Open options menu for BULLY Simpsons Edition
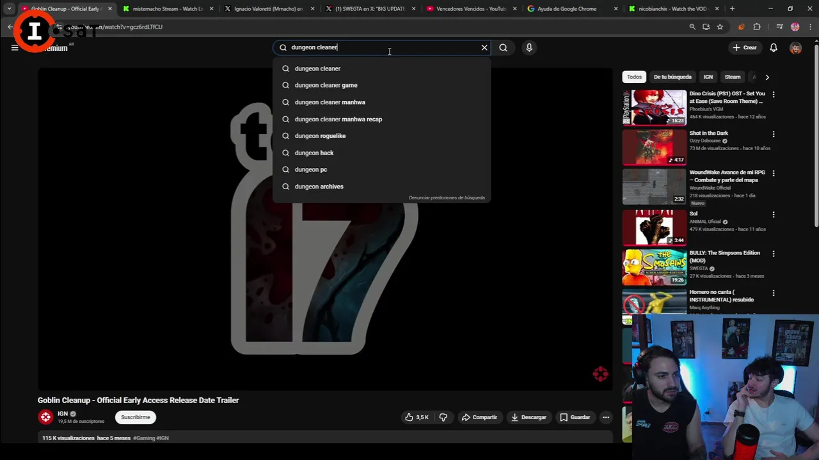 tap(774, 254)
